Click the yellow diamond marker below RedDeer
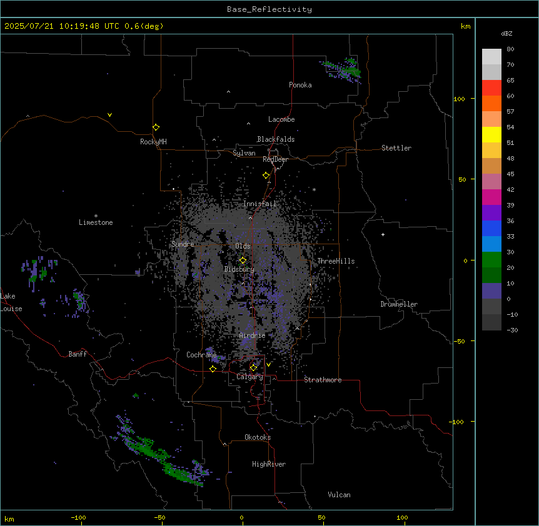 point(266,176)
